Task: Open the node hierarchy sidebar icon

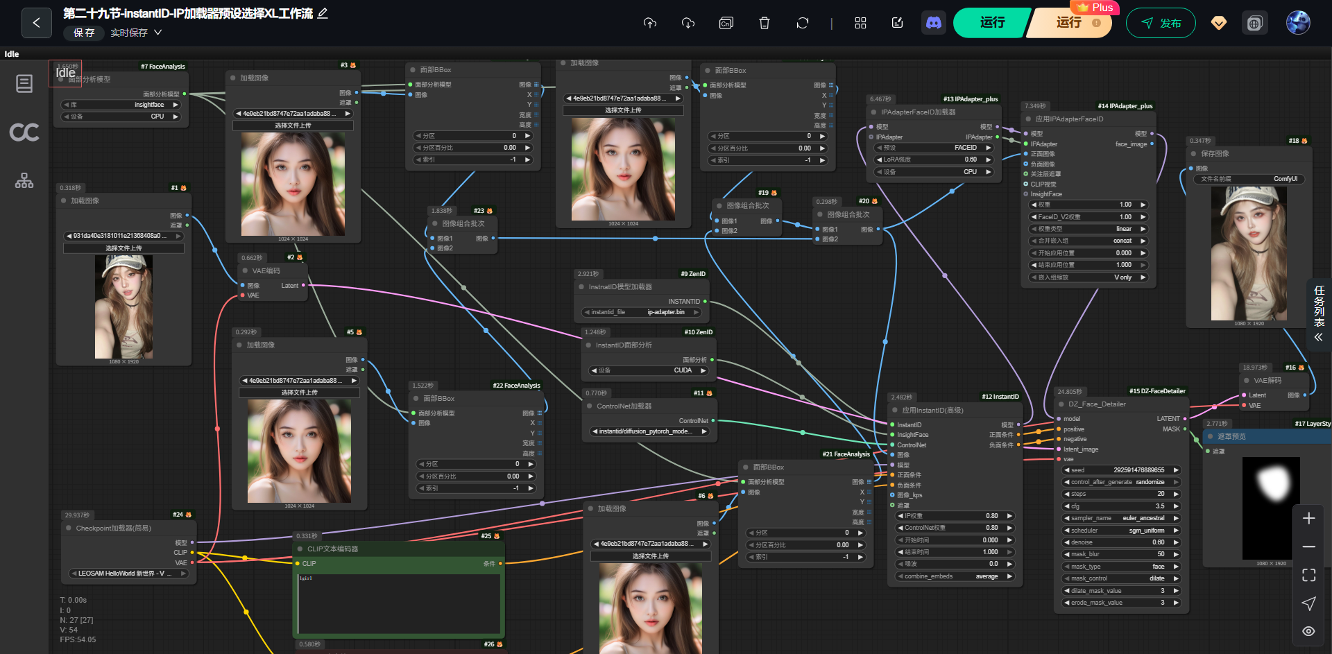Action: click(24, 181)
